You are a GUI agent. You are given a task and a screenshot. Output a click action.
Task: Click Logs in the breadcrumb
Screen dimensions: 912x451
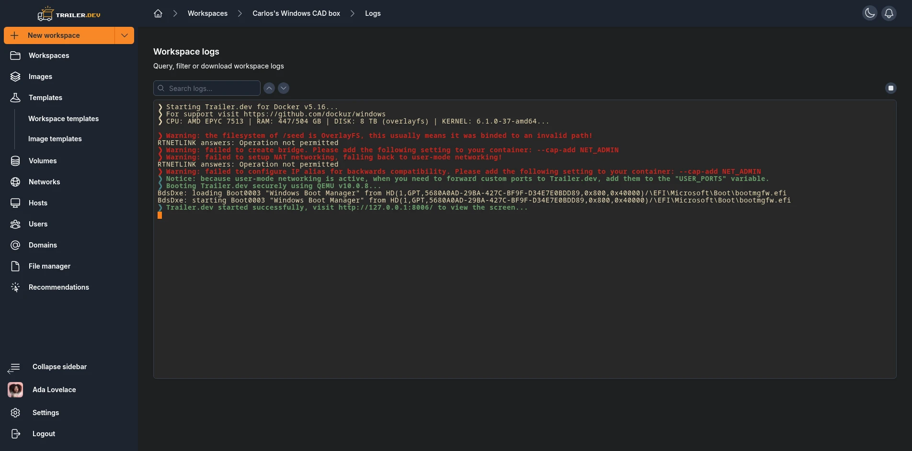tap(373, 13)
